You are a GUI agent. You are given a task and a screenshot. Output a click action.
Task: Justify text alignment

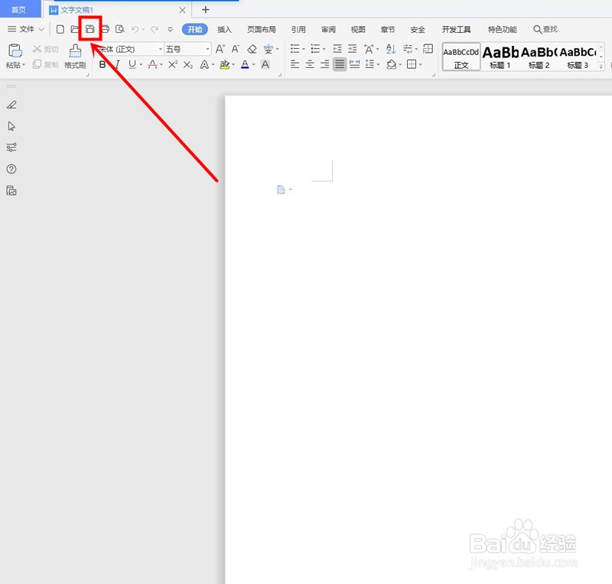(340, 64)
